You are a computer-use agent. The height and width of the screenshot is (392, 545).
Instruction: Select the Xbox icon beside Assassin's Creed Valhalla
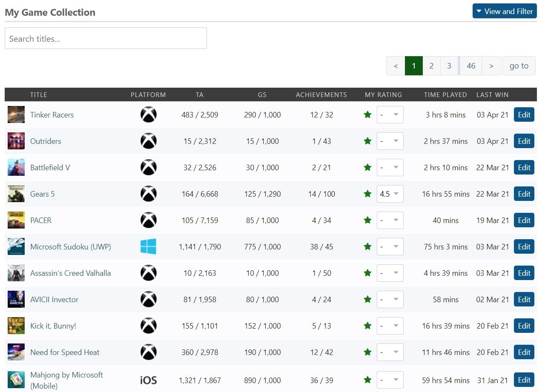point(148,273)
